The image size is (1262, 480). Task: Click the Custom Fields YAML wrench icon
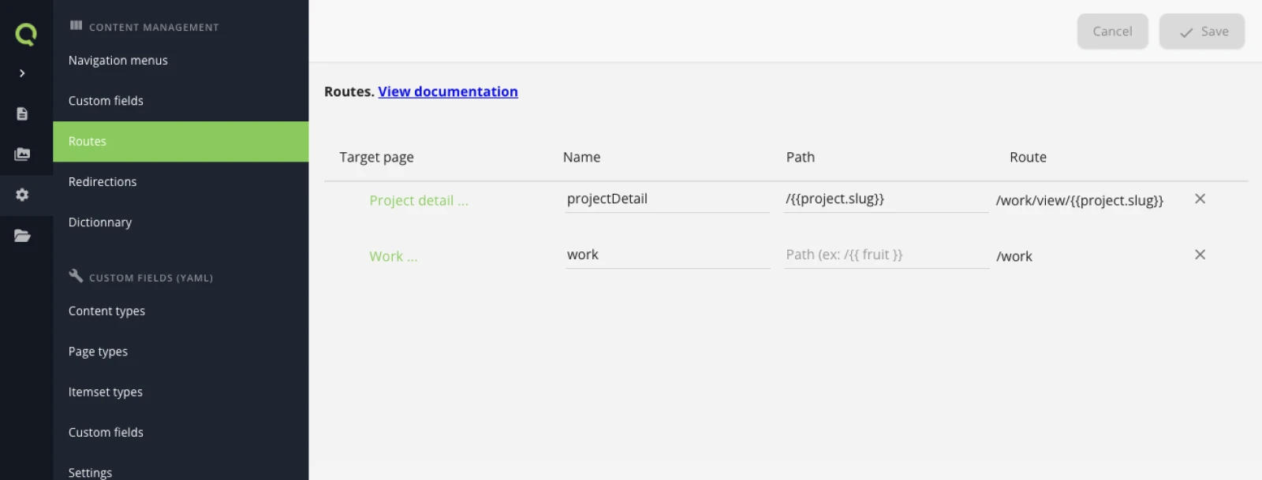pyautogui.click(x=76, y=276)
